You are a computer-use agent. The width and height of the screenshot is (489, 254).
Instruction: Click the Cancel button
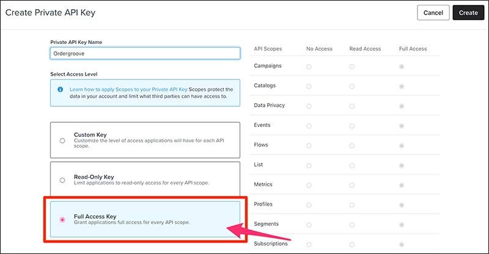point(433,12)
